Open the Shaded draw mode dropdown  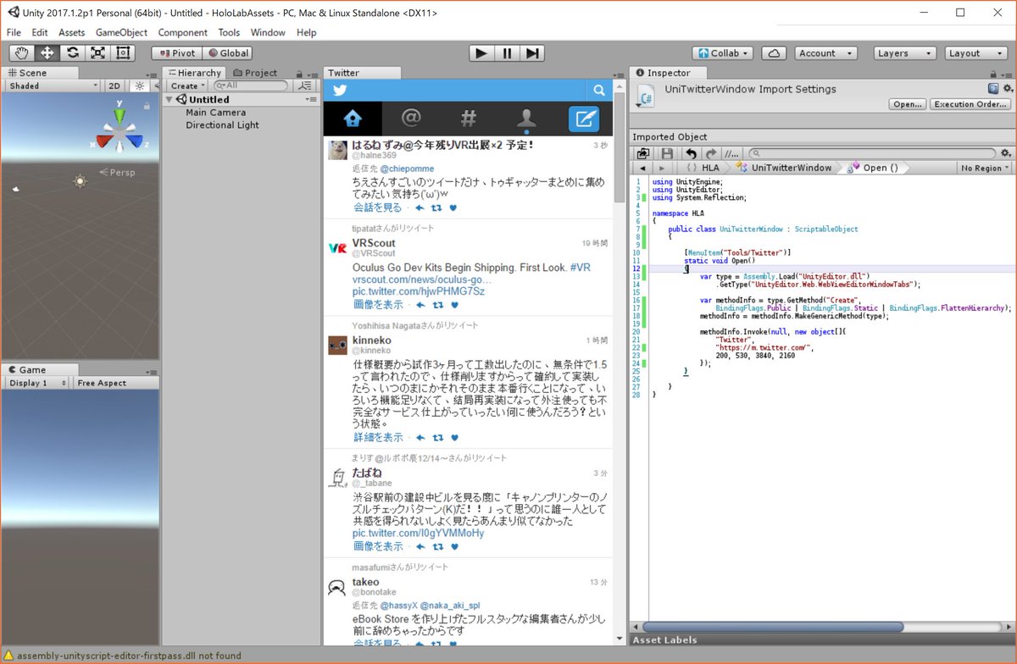[x=53, y=86]
